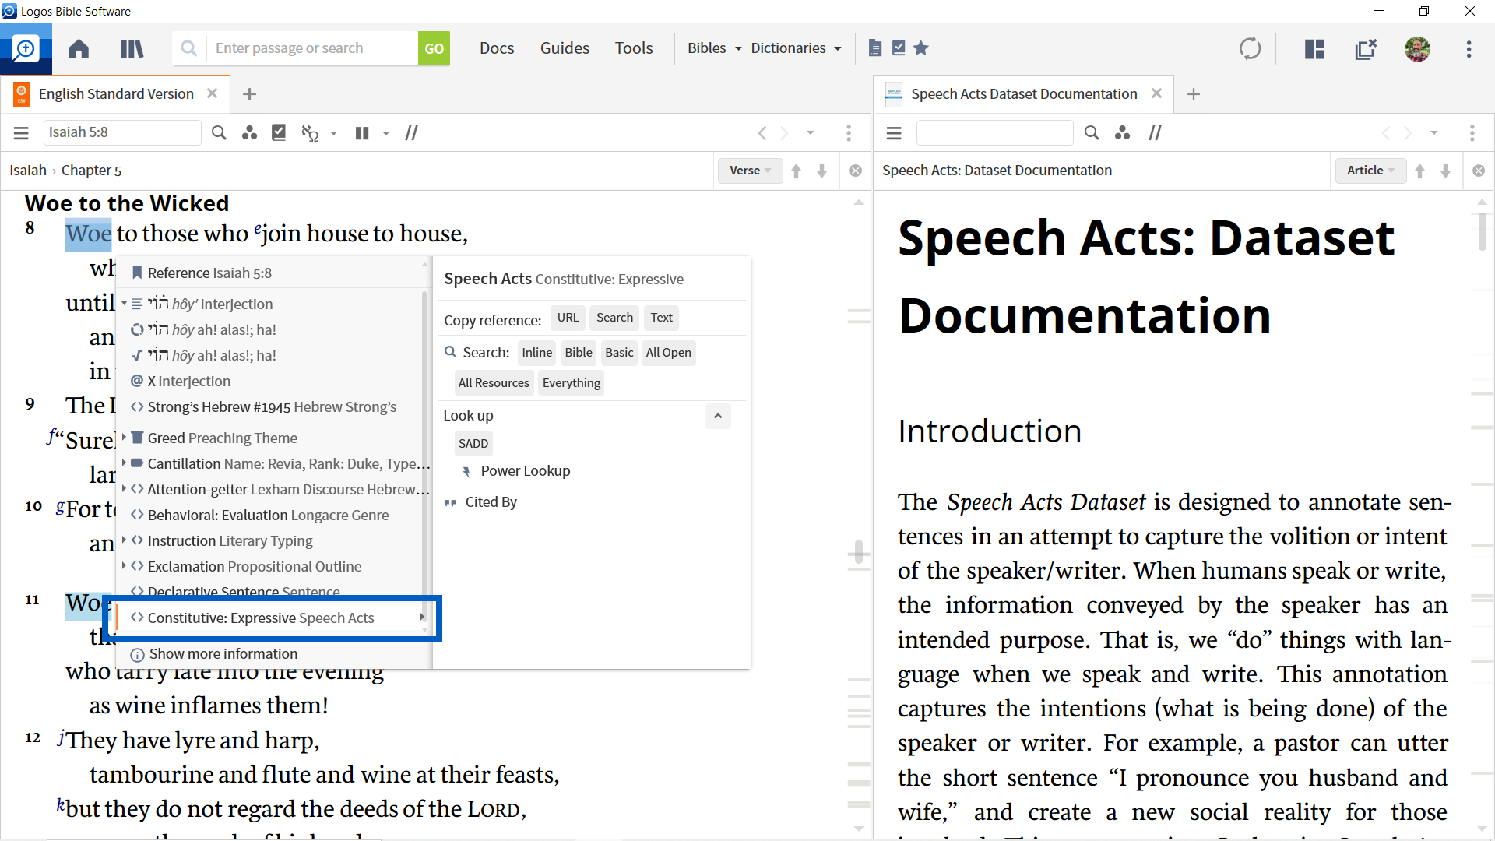Switch to Speech Acts Dataset Documentation tab

[x=1024, y=93]
